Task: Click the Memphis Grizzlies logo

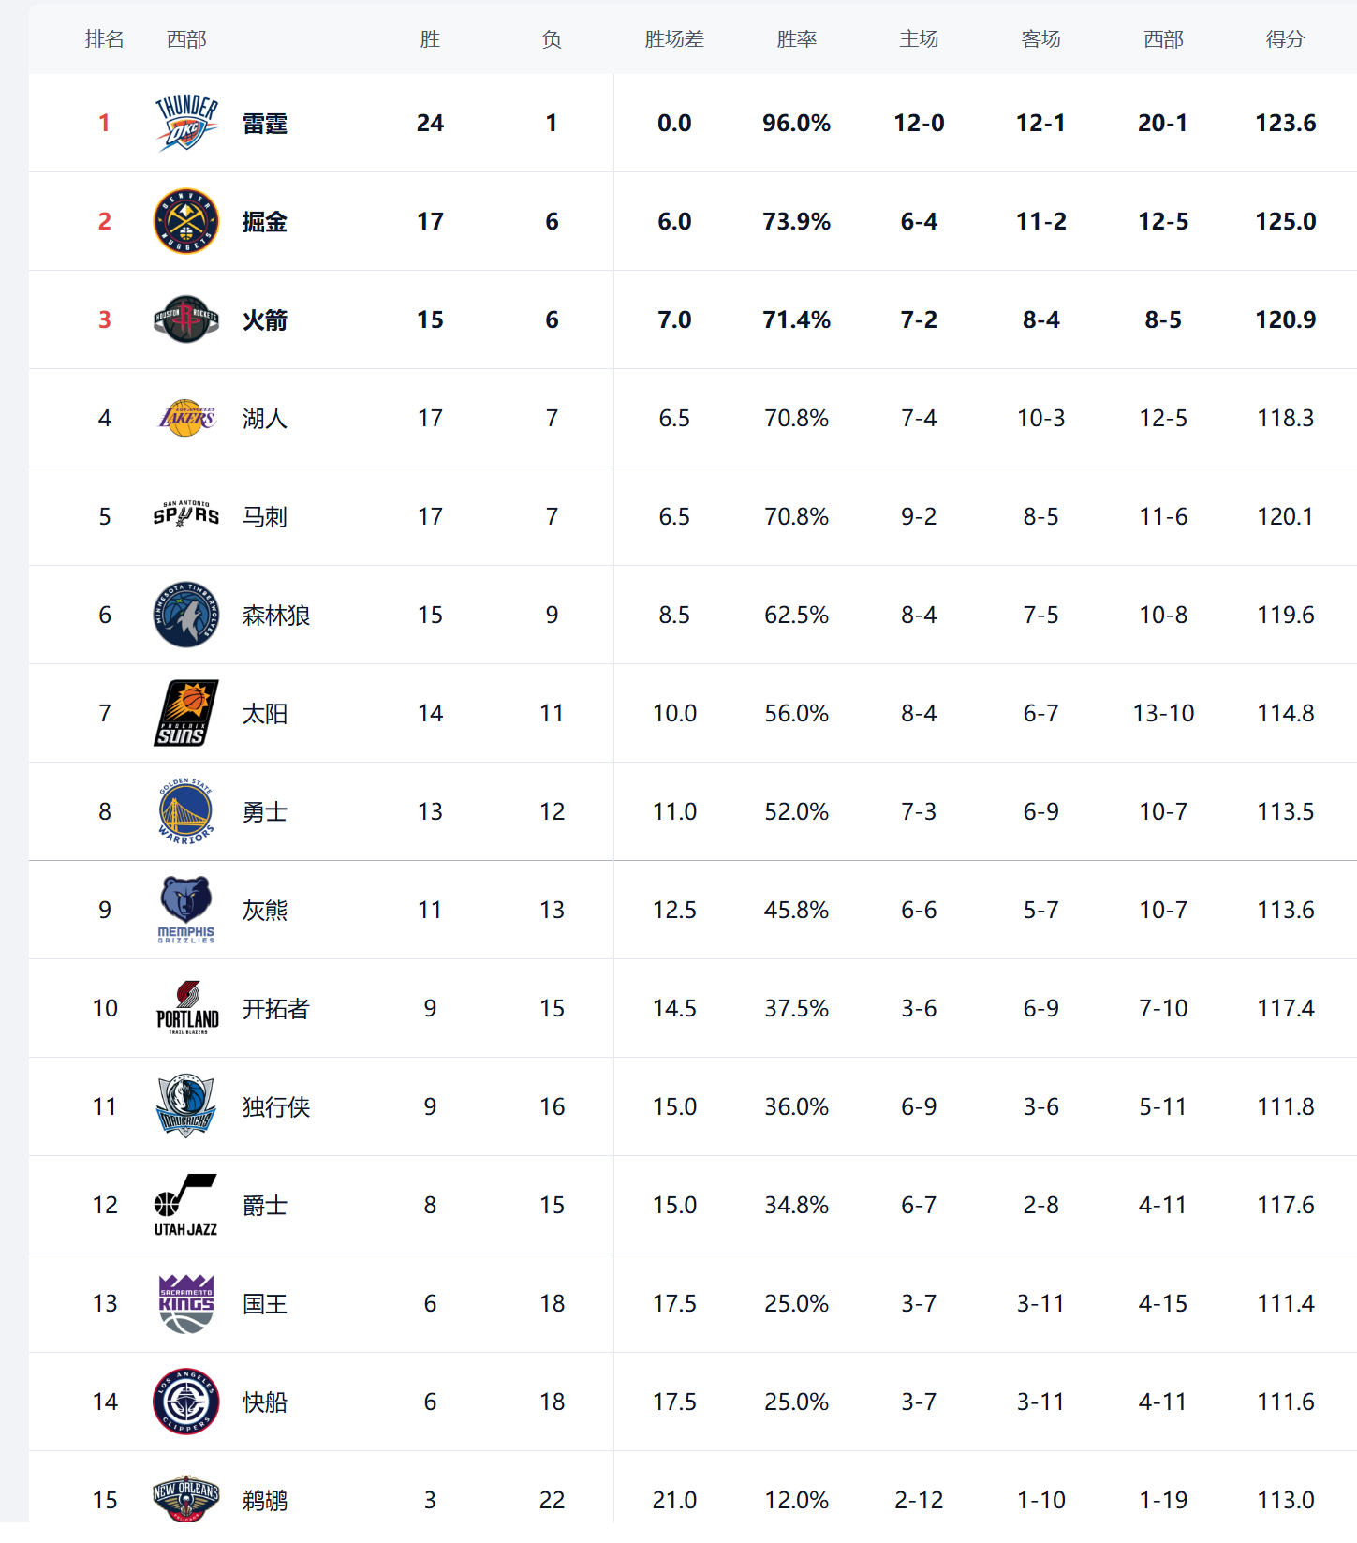Action: (x=185, y=910)
